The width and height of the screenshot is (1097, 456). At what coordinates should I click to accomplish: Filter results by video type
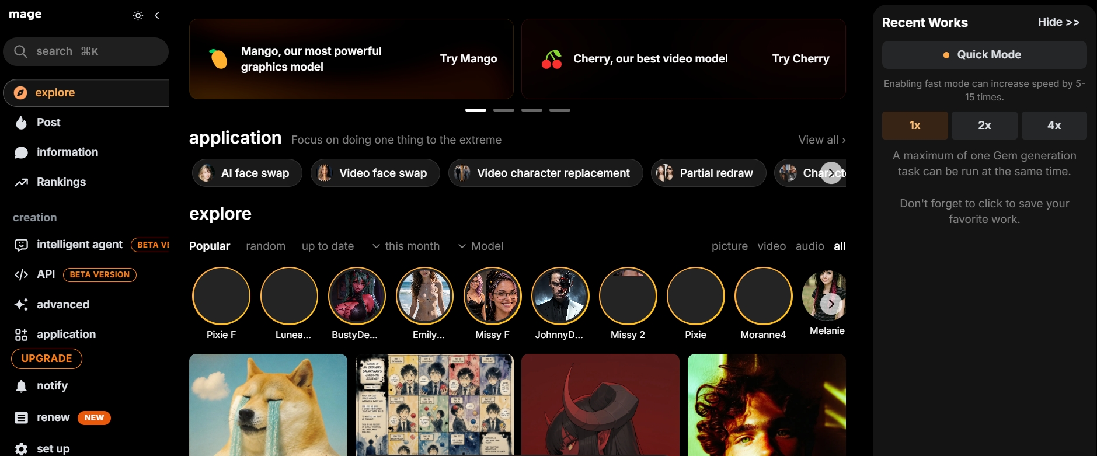pyautogui.click(x=771, y=246)
